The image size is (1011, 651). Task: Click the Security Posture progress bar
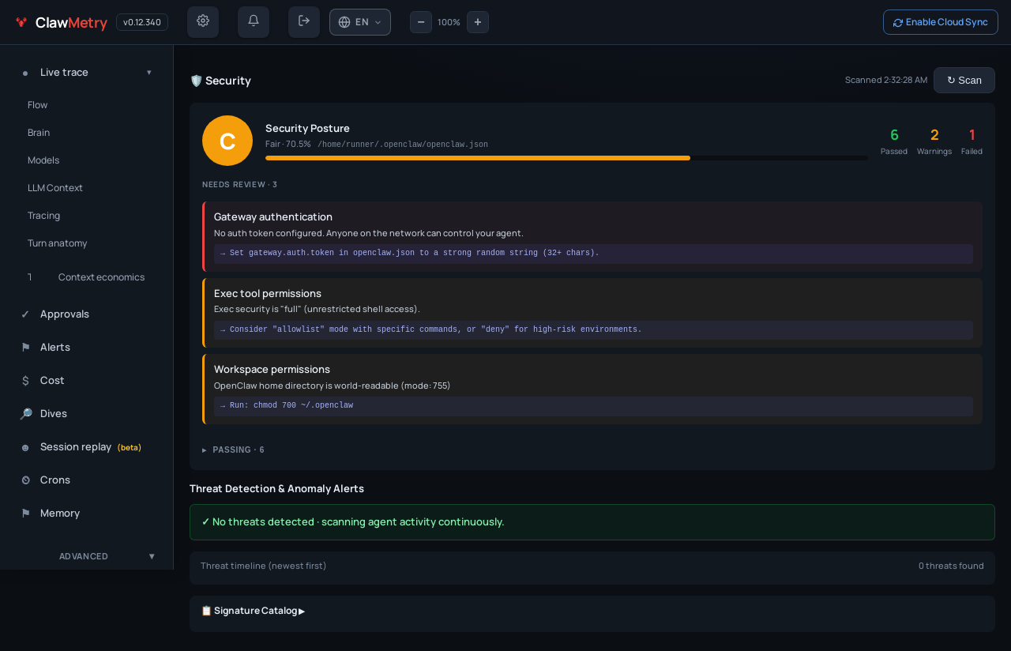[x=566, y=158]
